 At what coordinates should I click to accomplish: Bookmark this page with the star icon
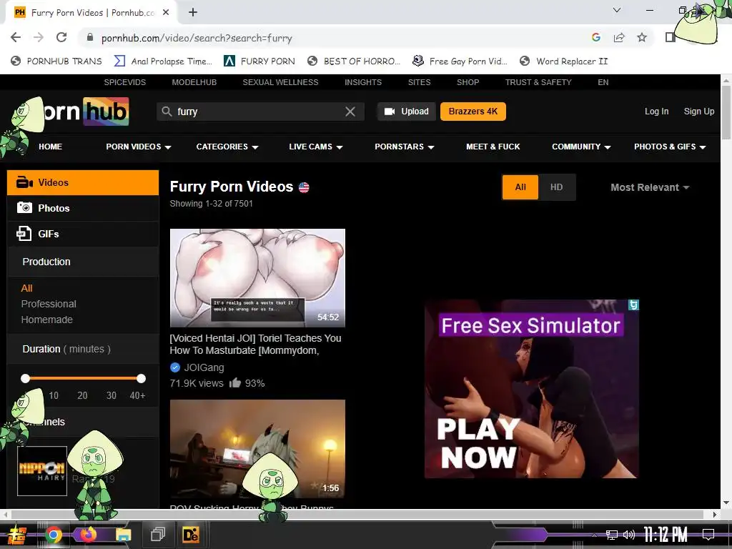click(x=642, y=37)
